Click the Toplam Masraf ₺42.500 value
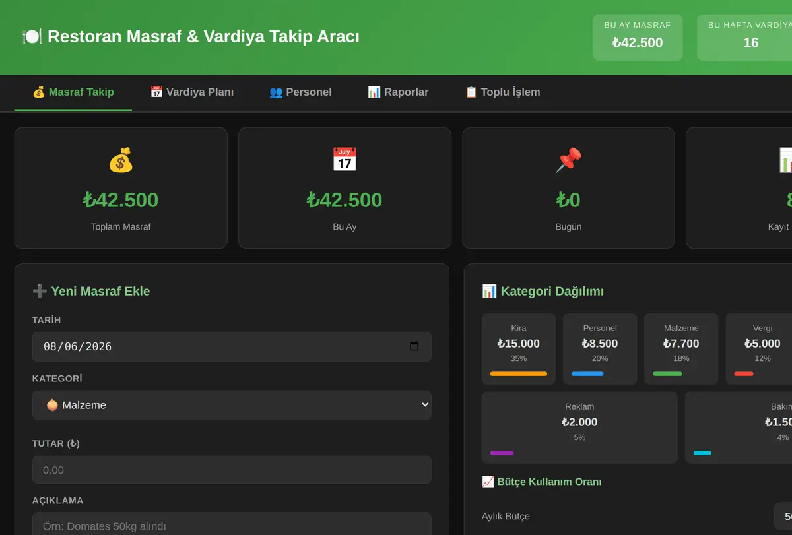 click(x=121, y=200)
